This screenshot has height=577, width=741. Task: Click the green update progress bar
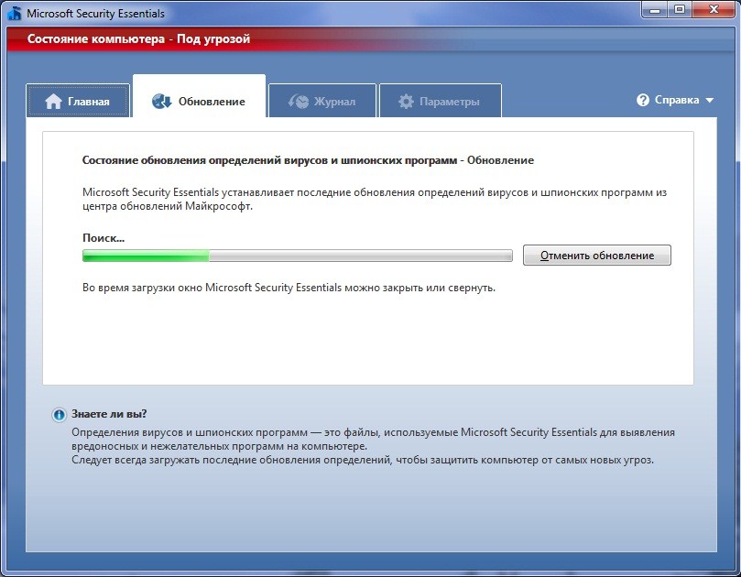coord(298,256)
